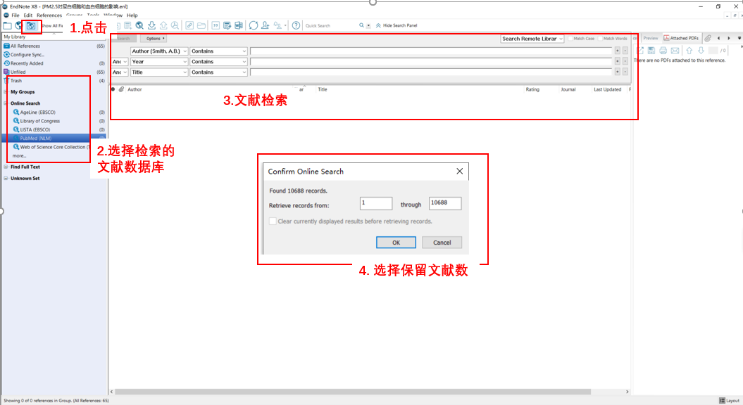Open the Title field dropdown
The width and height of the screenshot is (743, 405).
159,72
